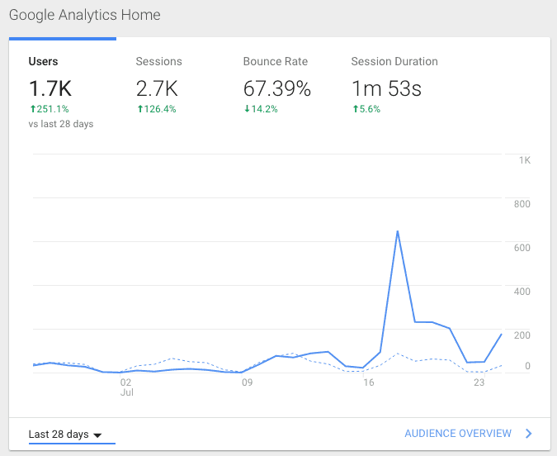Click the 16 date axis label
The height and width of the screenshot is (456, 557).
pyautogui.click(x=369, y=382)
